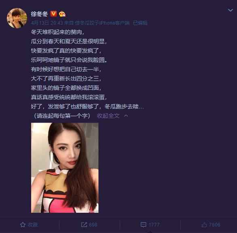Open 徐冬冬's profile avatar

click(x=17, y=18)
